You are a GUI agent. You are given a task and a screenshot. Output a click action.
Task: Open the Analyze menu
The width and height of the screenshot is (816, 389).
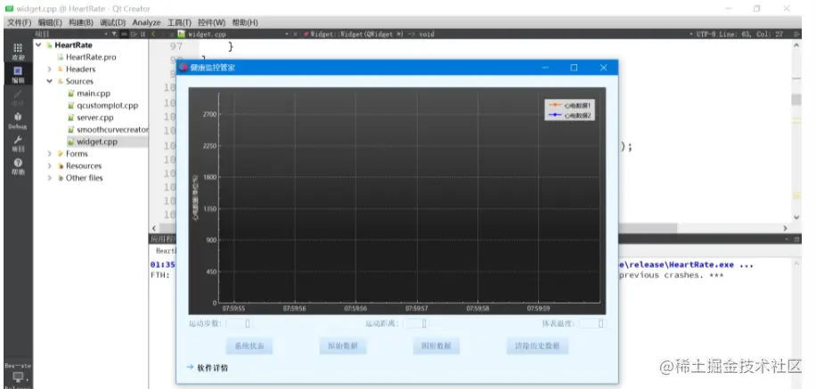146,22
